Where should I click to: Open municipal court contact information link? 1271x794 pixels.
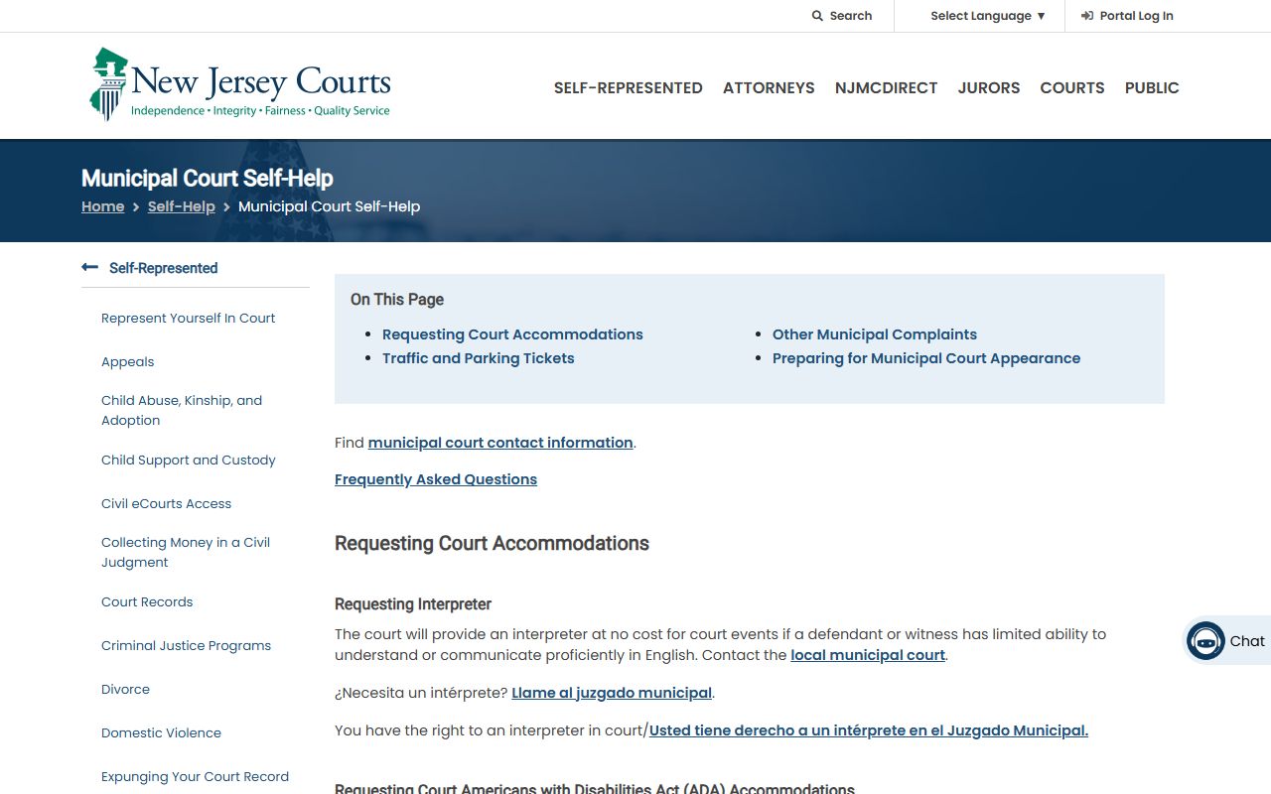(500, 443)
